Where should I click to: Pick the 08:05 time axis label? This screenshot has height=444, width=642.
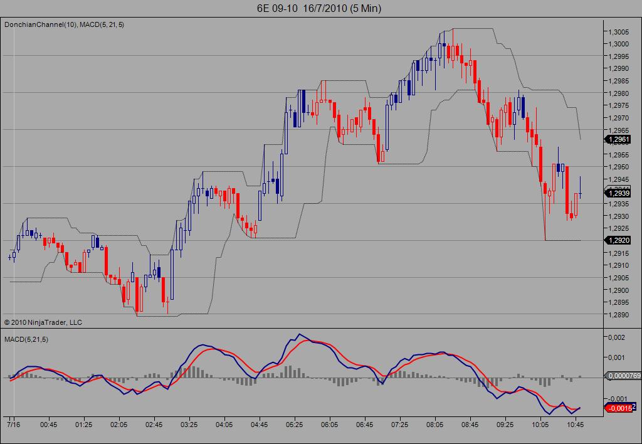435,425
